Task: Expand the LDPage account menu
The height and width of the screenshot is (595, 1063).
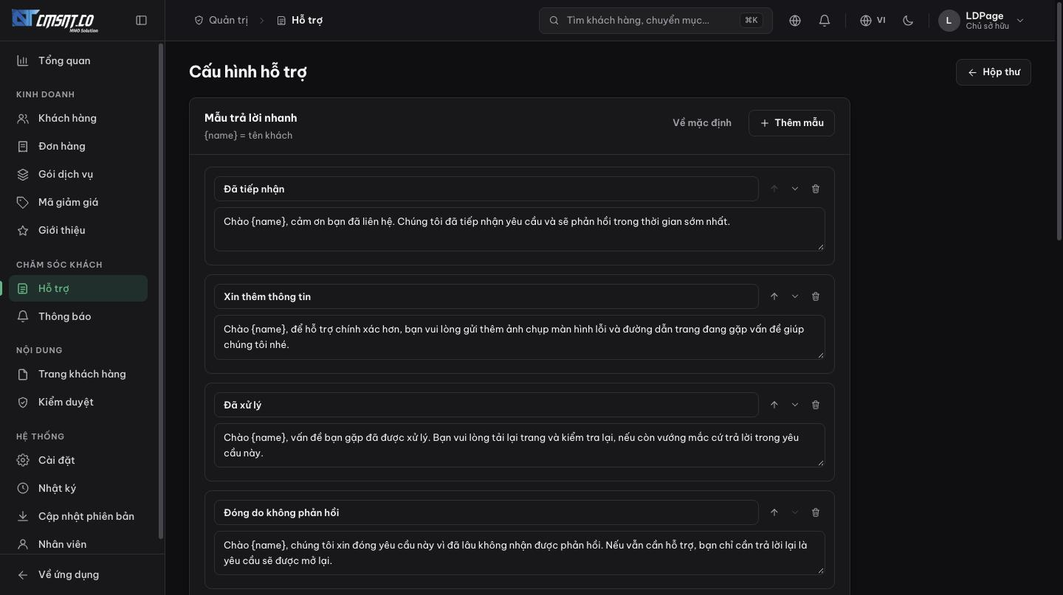Action: 982,21
